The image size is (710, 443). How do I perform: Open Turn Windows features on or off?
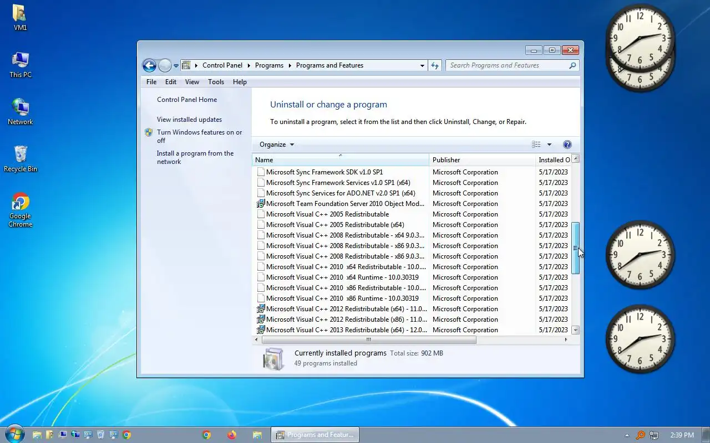point(199,136)
